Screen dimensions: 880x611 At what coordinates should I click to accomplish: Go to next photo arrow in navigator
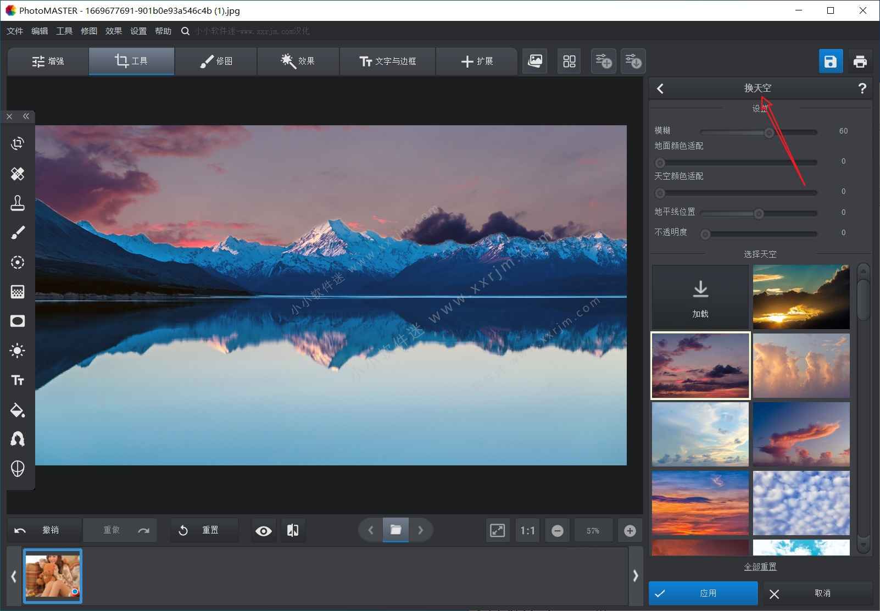coord(421,530)
